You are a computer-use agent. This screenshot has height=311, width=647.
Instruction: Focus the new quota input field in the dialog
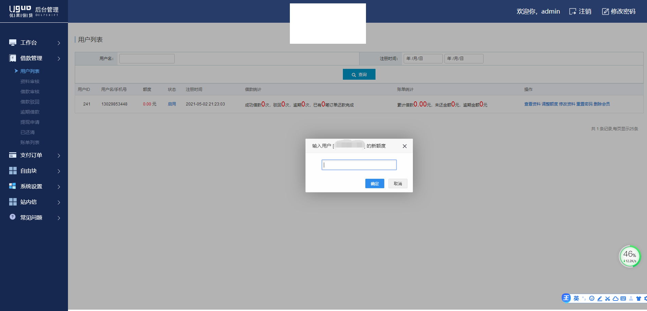(359, 165)
